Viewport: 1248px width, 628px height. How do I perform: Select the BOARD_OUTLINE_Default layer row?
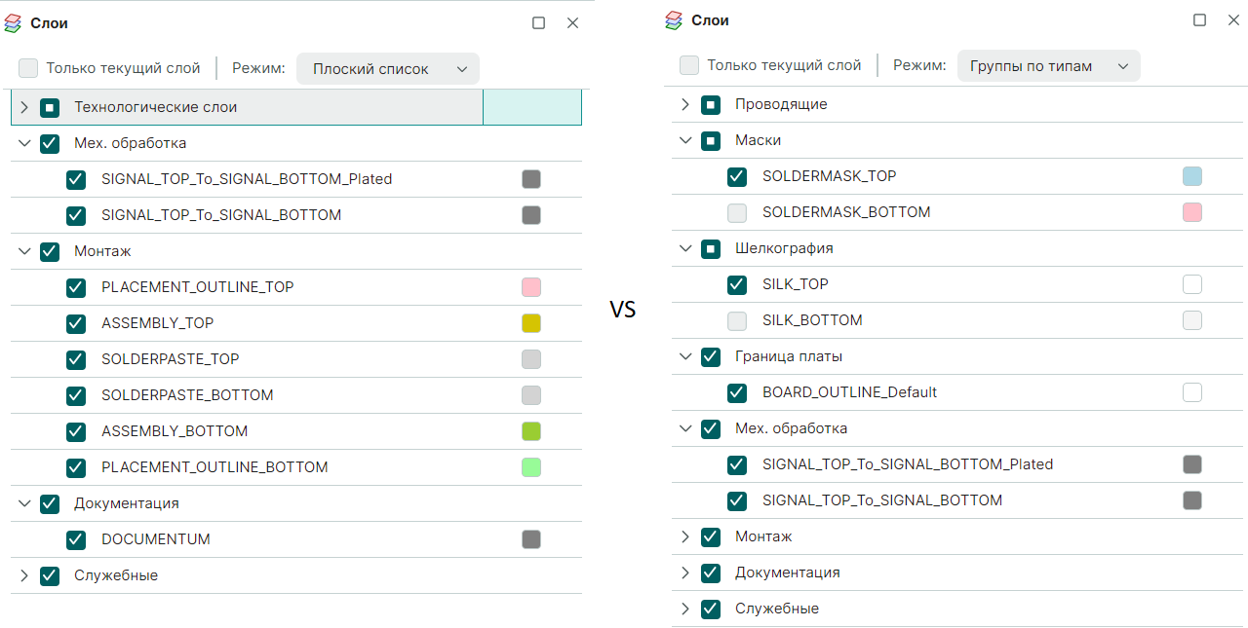959,392
